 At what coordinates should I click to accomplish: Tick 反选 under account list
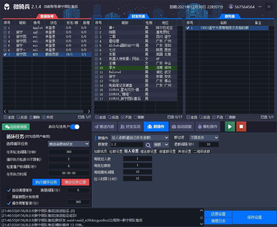(18, 117)
